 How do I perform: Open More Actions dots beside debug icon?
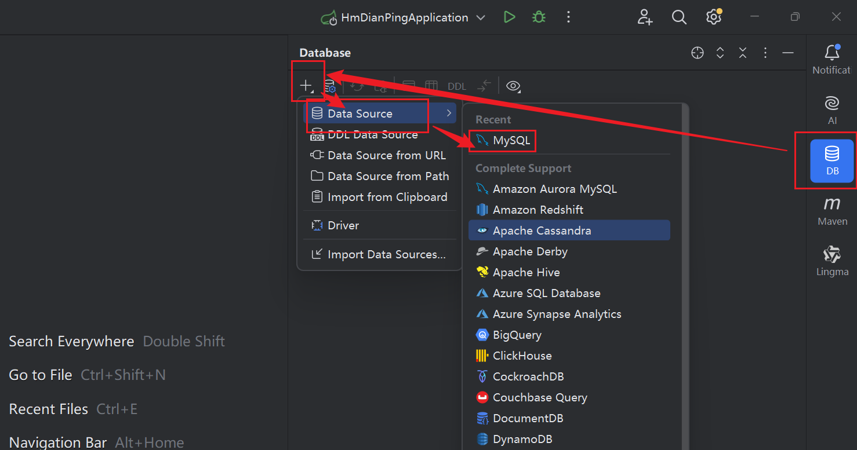568,17
